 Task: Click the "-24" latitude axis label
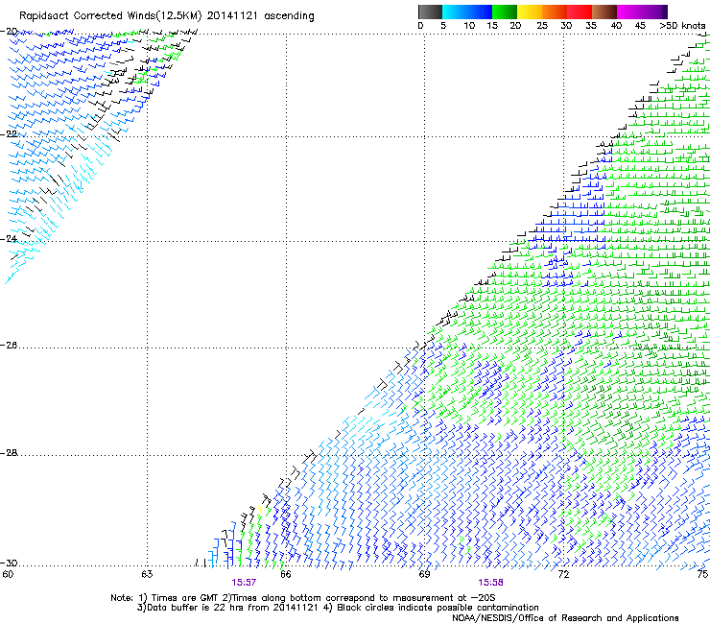[9, 238]
